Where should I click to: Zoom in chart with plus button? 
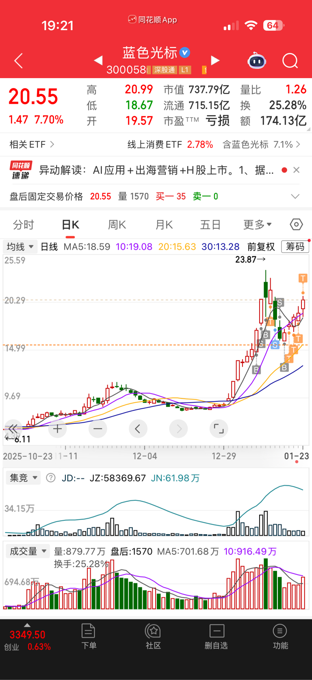coord(57,429)
